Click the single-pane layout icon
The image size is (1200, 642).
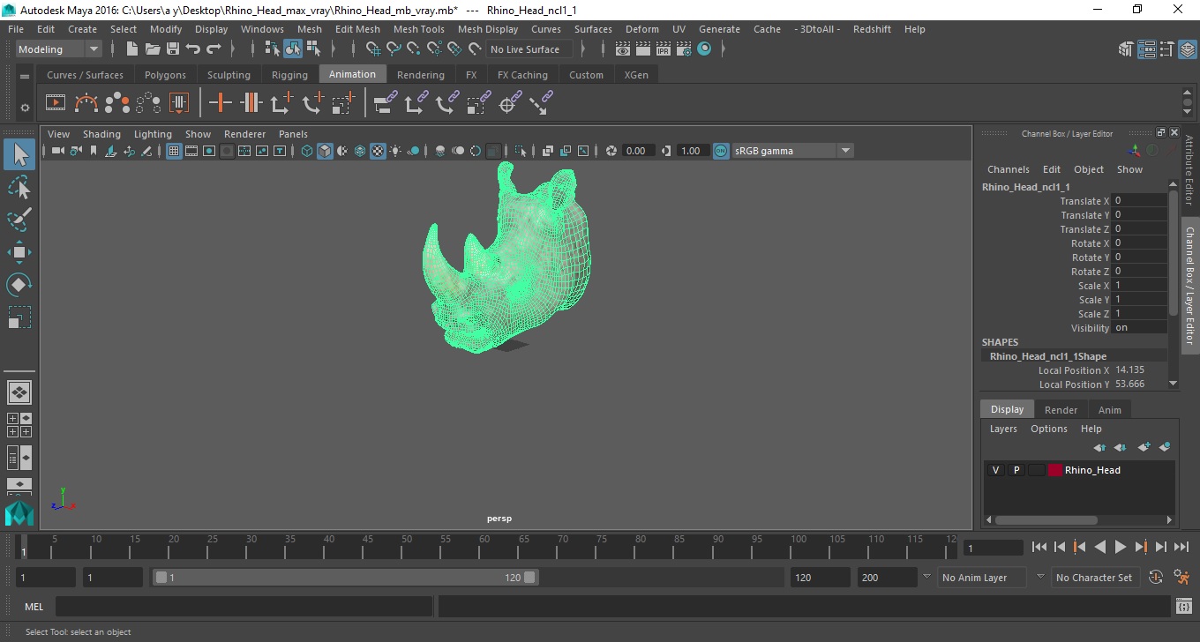(19, 392)
